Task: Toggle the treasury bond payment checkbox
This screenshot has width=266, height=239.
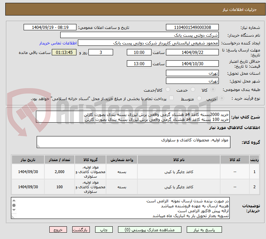Action: click(x=172, y=98)
